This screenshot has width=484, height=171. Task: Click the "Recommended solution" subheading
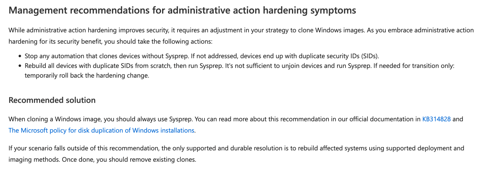pyautogui.click(x=52, y=100)
